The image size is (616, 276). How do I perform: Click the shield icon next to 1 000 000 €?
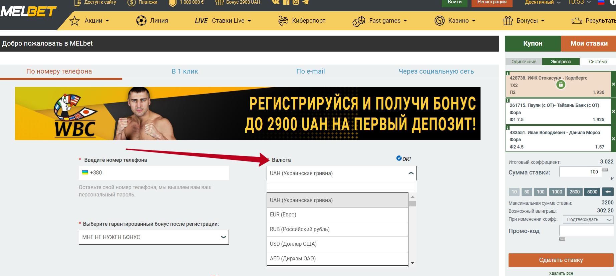pos(173,3)
